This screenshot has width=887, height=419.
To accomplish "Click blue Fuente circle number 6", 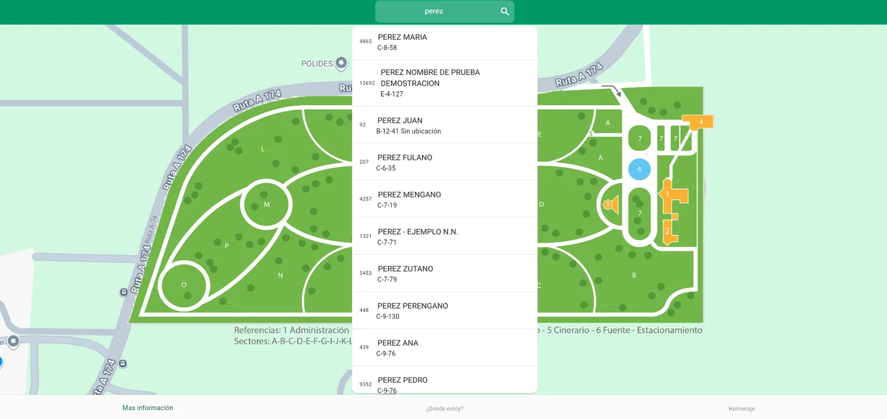I will click(639, 169).
